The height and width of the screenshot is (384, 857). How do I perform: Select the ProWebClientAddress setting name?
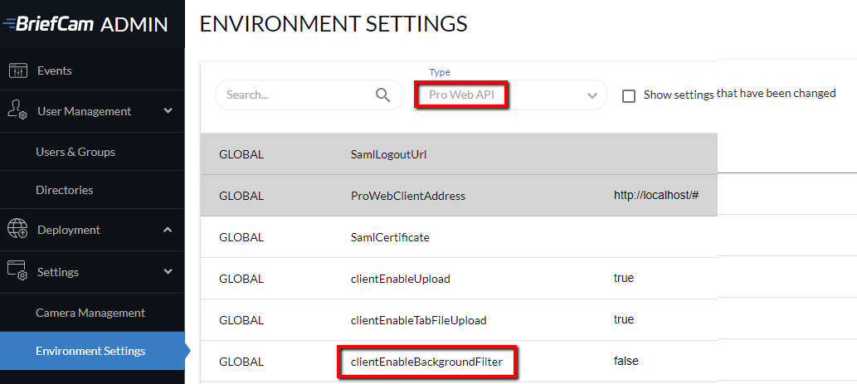[407, 196]
